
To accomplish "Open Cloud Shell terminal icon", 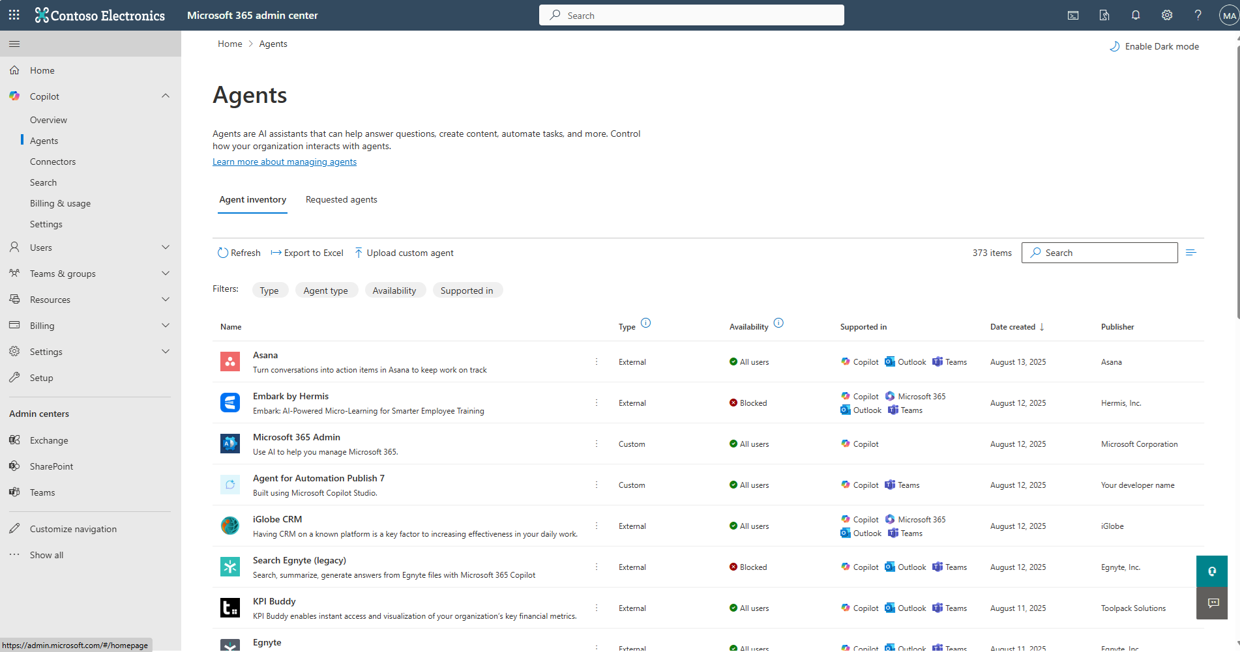I will (x=1073, y=15).
